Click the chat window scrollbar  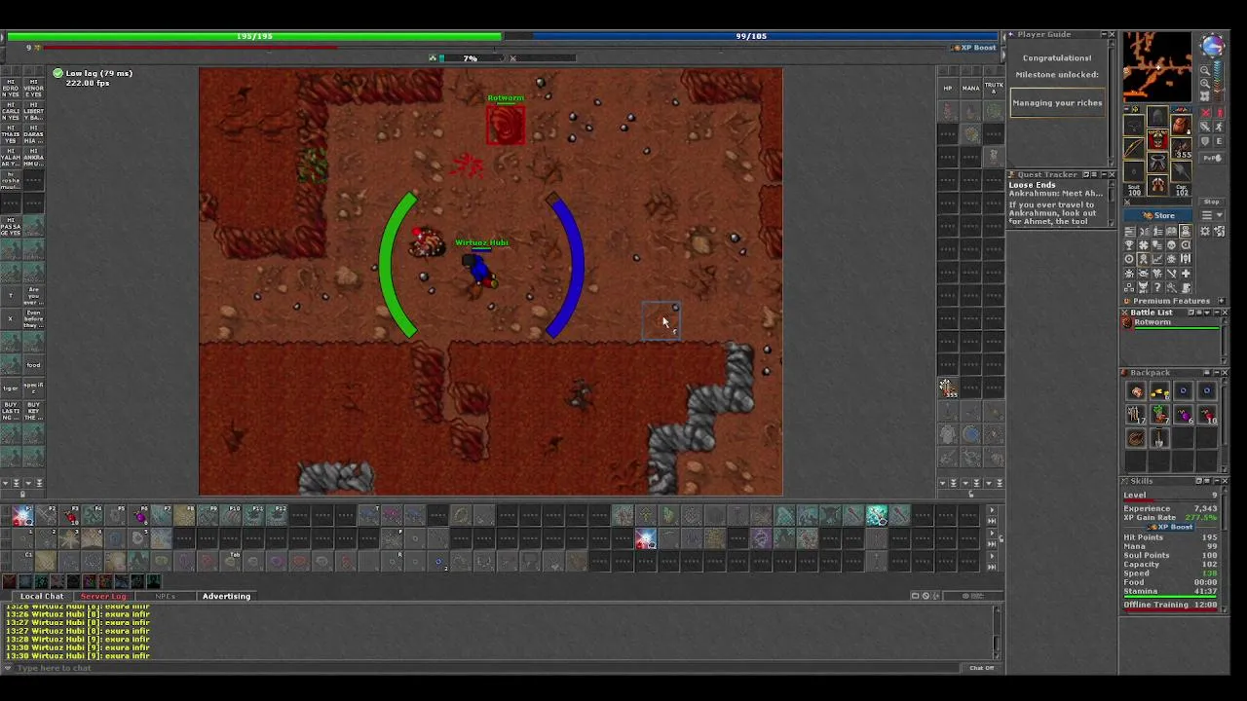(996, 633)
